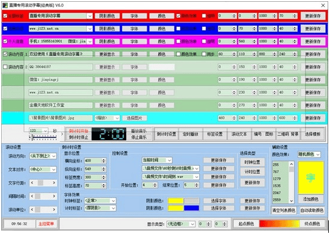The image size is (330, 234).
Task: Expand the blue row www.j123.net.cn dropdown
Action: [90, 29]
